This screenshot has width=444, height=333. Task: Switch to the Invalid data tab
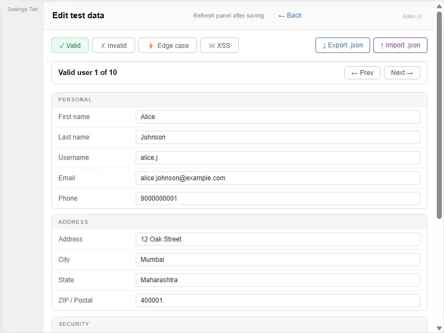click(x=114, y=45)
